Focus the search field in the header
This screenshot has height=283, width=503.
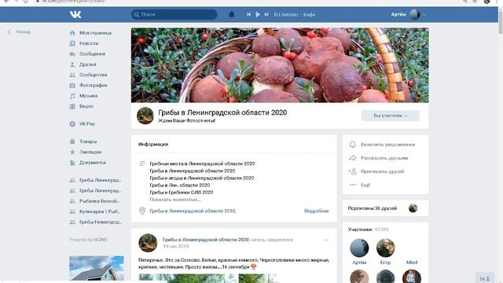pos(174,14)
